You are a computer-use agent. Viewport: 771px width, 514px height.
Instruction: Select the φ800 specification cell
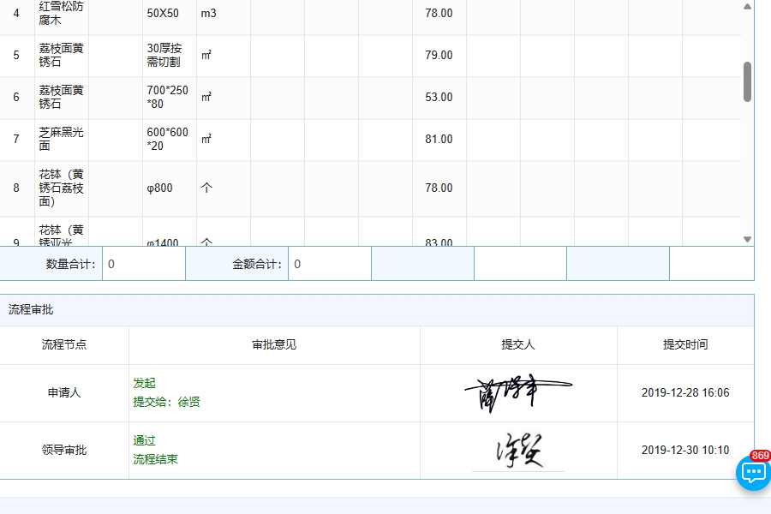[x=160, y=188]
